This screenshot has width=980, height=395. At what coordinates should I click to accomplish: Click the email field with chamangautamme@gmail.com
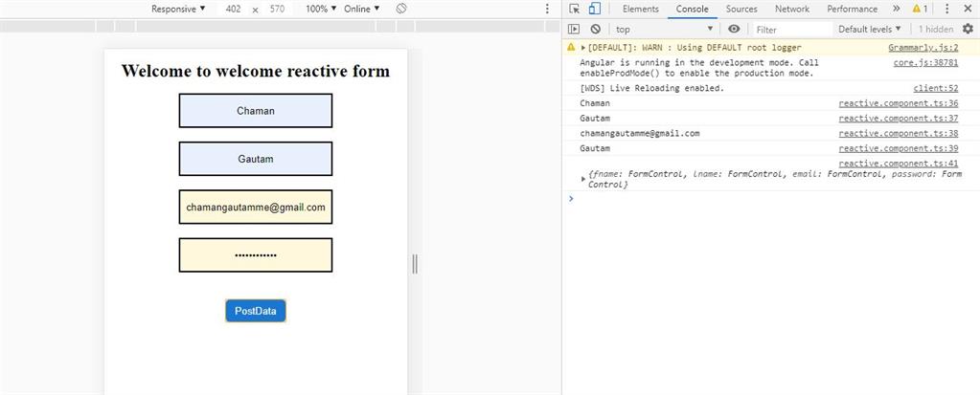click(255, 207)
